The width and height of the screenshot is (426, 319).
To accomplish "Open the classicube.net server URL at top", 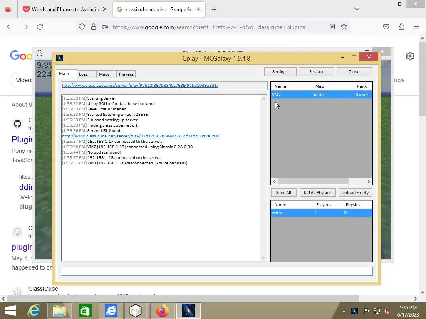I will [x=140, y=86].
